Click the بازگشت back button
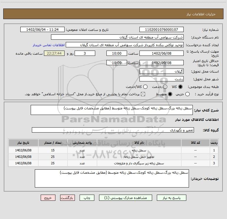This screenshot has width=227, height=219. tap(68, 198)
